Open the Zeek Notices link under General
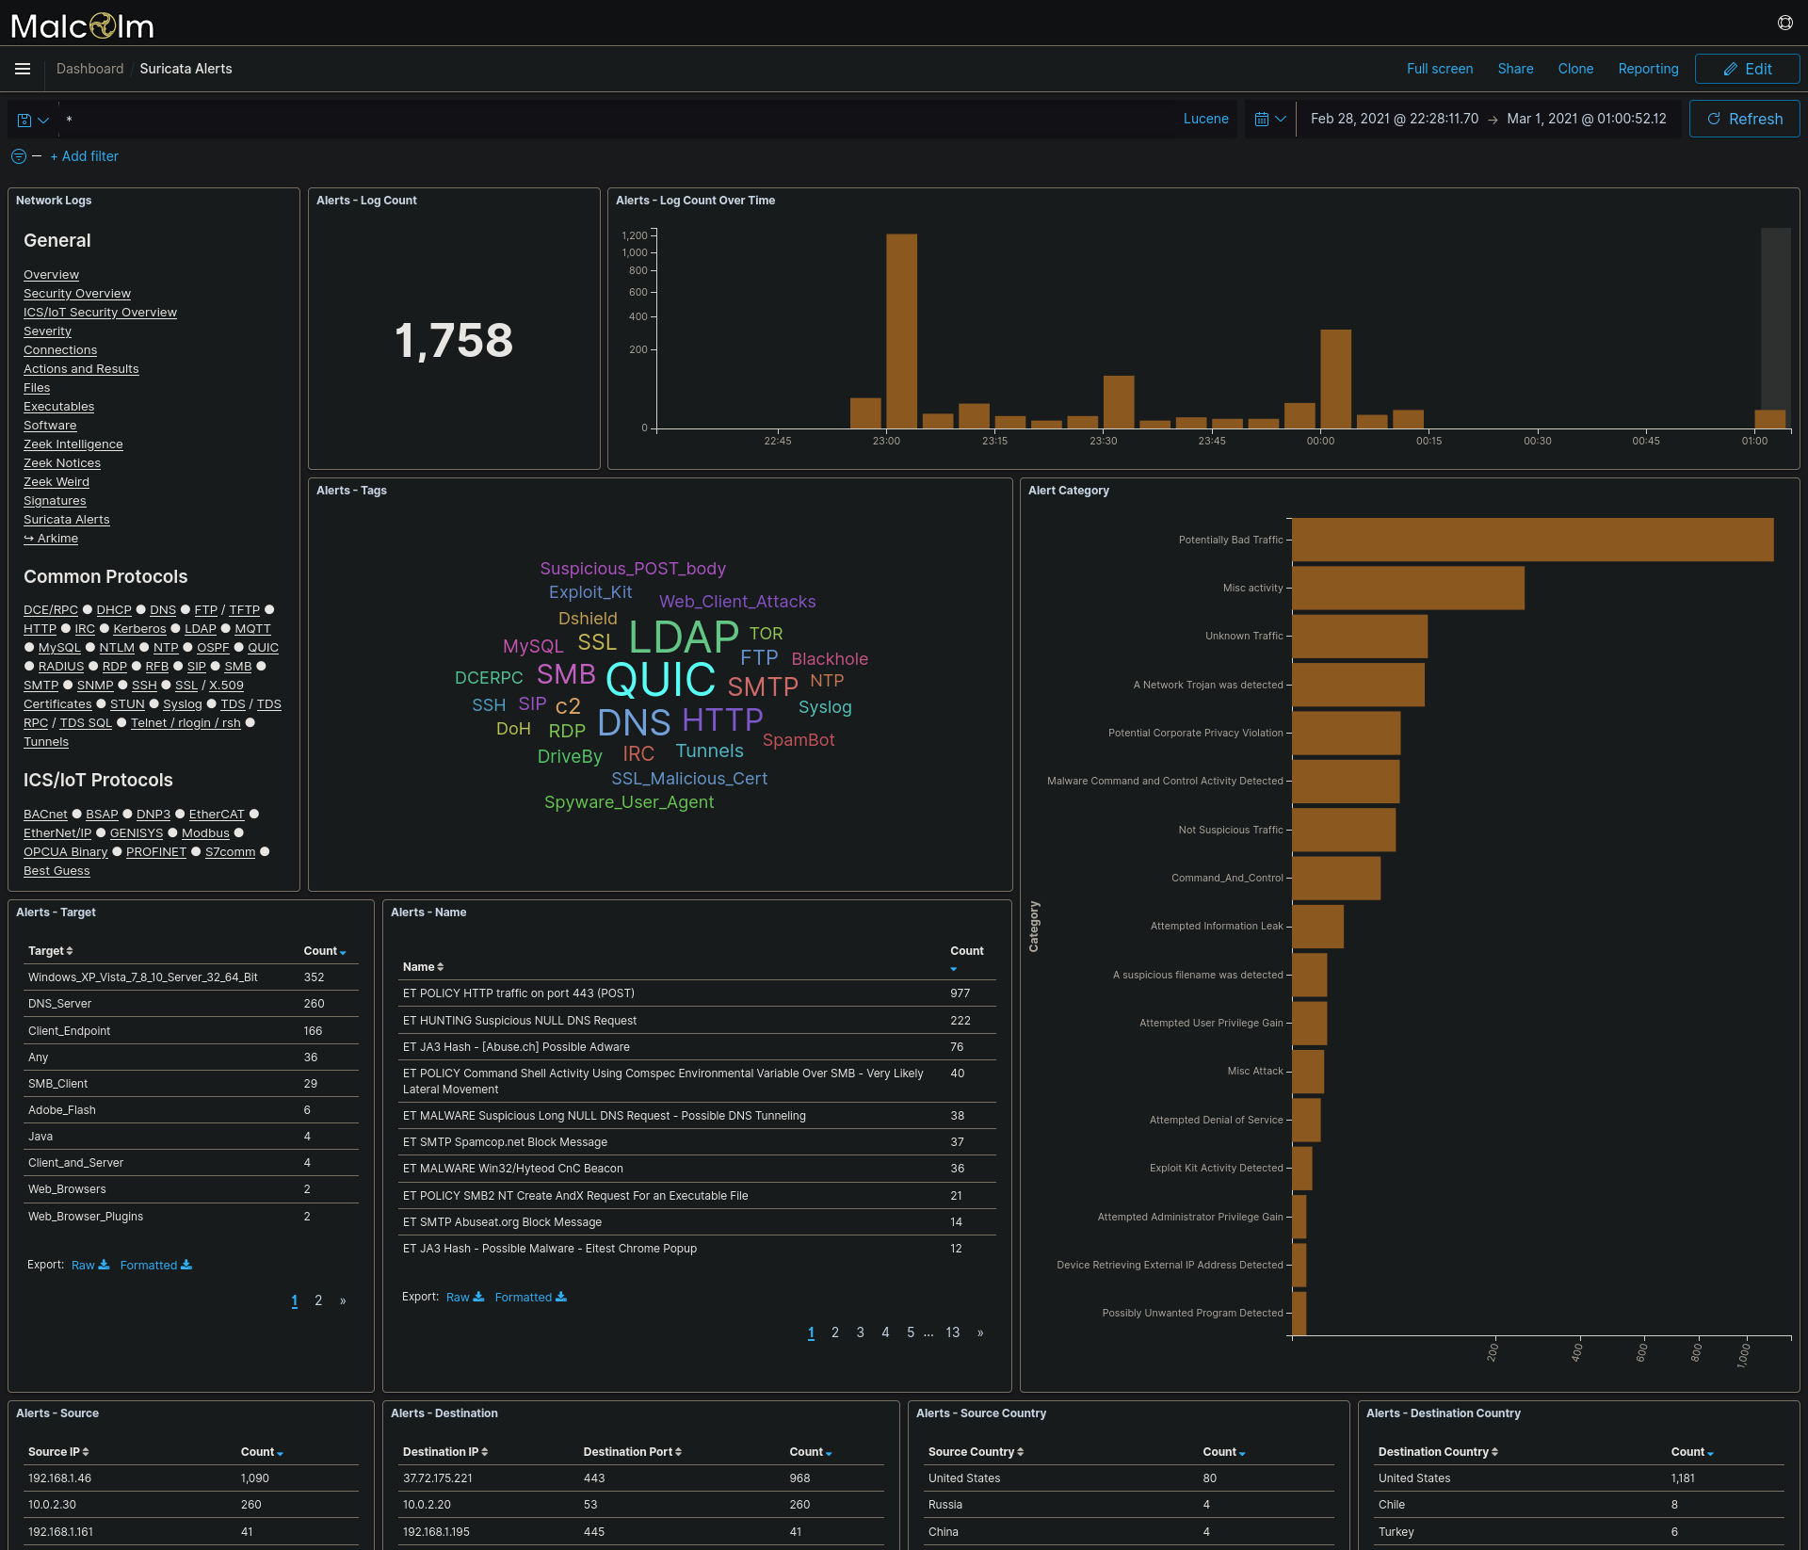This screenshot has height=1550, width=1808. pyautogui.click(x=61, y=462)
